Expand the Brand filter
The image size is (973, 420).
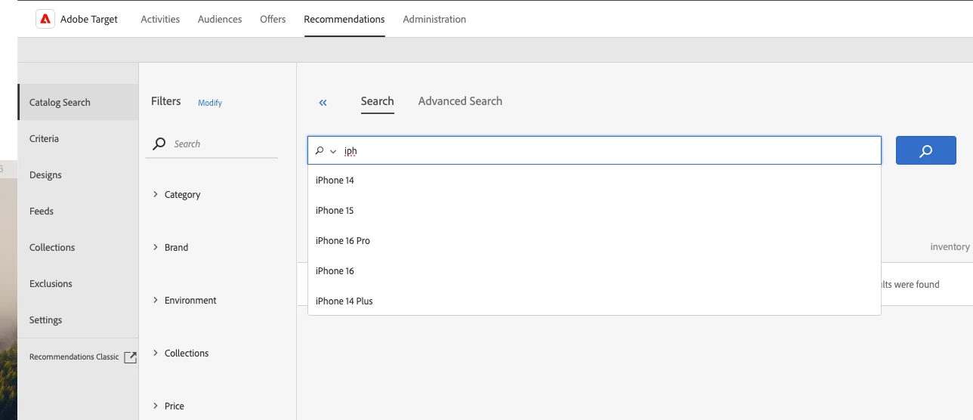click(156, 247)
